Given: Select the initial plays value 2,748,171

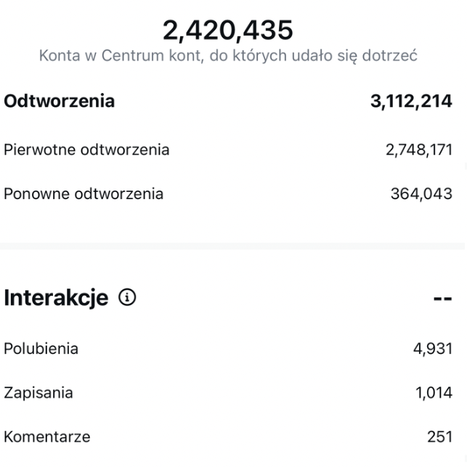Looking at the screenshot, I should pyautogui.click(x=419, y=150).
